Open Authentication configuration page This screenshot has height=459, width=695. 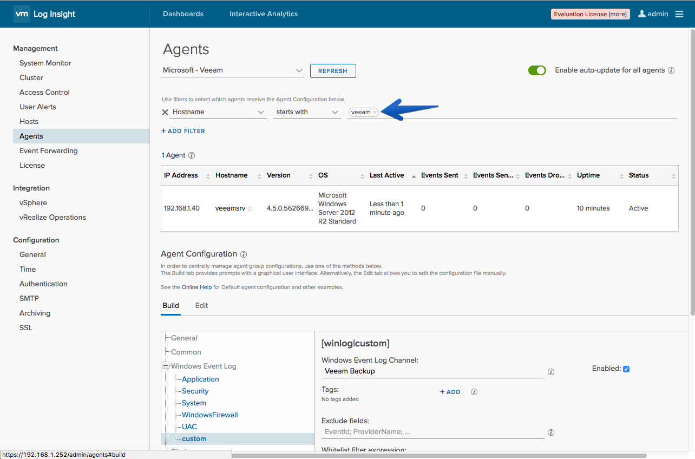[43, 284]
